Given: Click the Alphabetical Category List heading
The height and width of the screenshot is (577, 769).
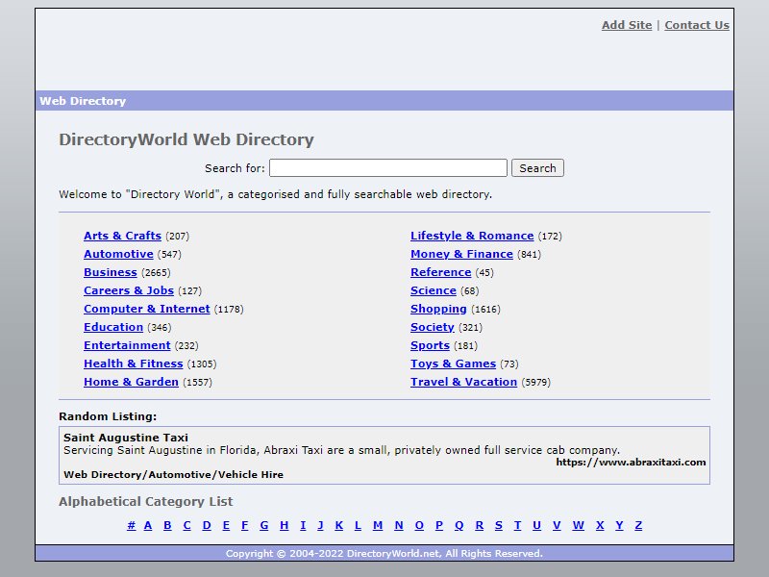Looking at the screenshot, I should point(146,501).
